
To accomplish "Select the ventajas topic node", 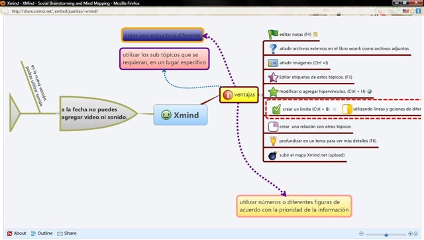I will 239,95.
